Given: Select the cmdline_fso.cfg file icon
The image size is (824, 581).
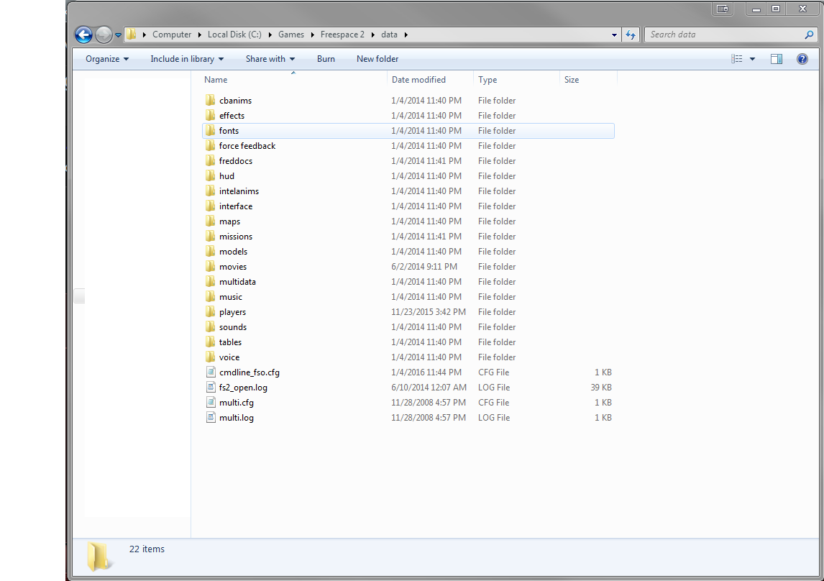Looking at the screenshot, I should pos(211,372).
